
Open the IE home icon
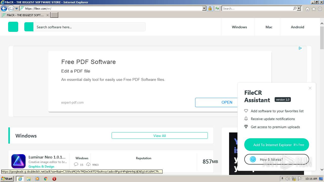[x=307, y=9]
